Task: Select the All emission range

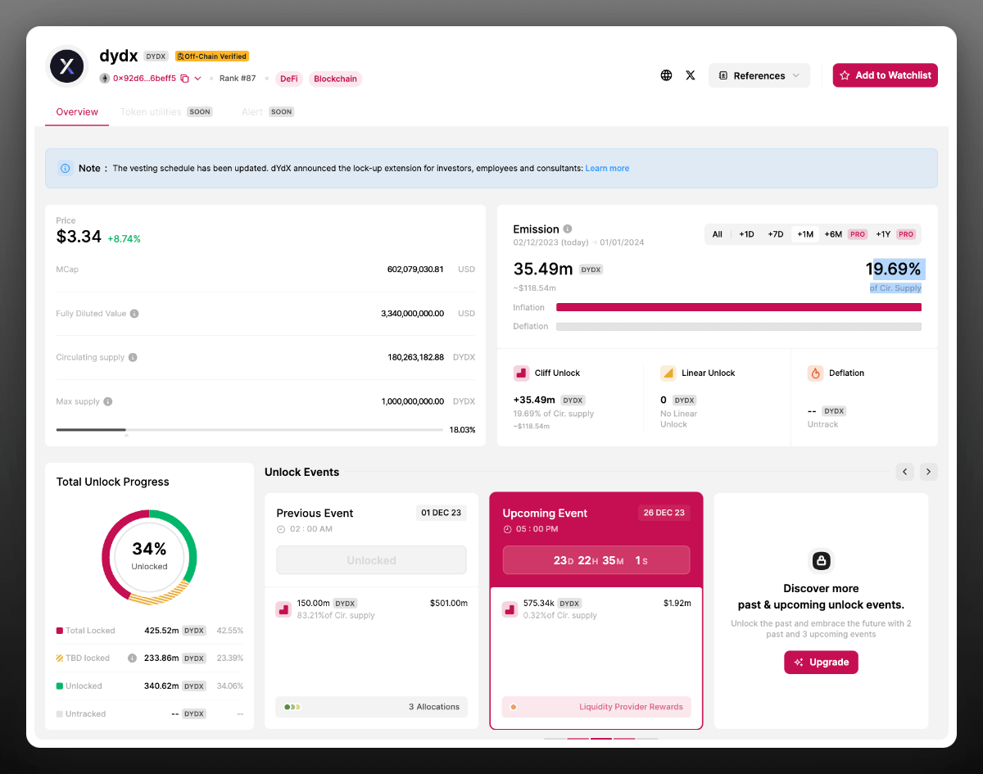Action: pos(718,234)
